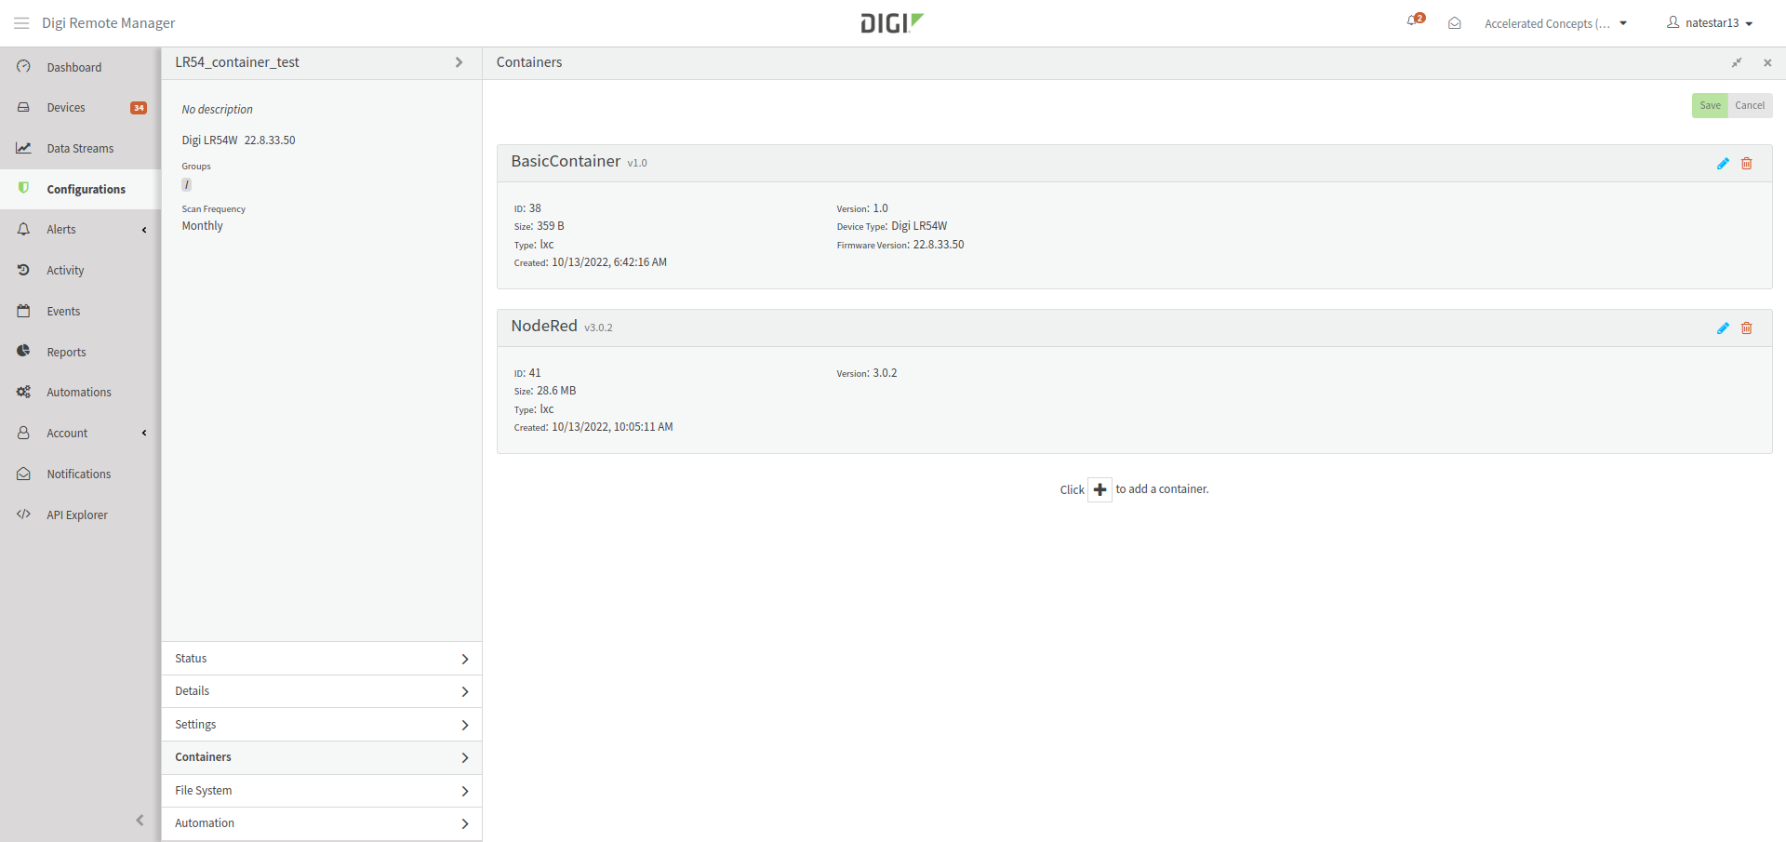Click the Configurations shield icon
1786x842 pixels.
click(24, 188)
